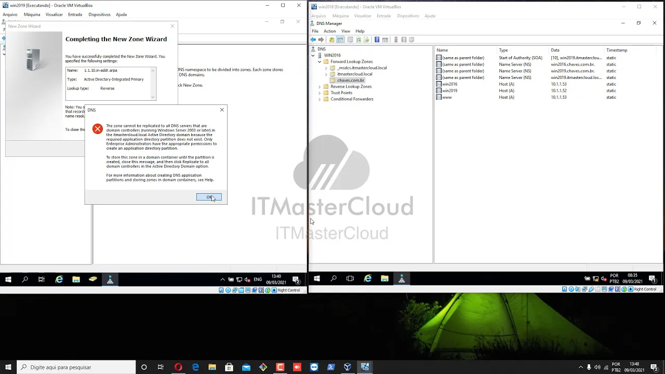Image resolution: width=665 pixels, height=374 pixels.
Task: Click DNS Manager icon in win2019 VM taskbar
Action: [110, 279]
